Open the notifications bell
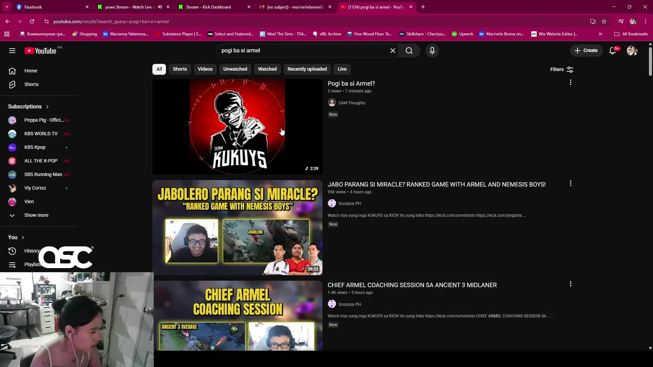Viewport: 653px width, 367px height. pyautogui.click(x=613, y=50)
